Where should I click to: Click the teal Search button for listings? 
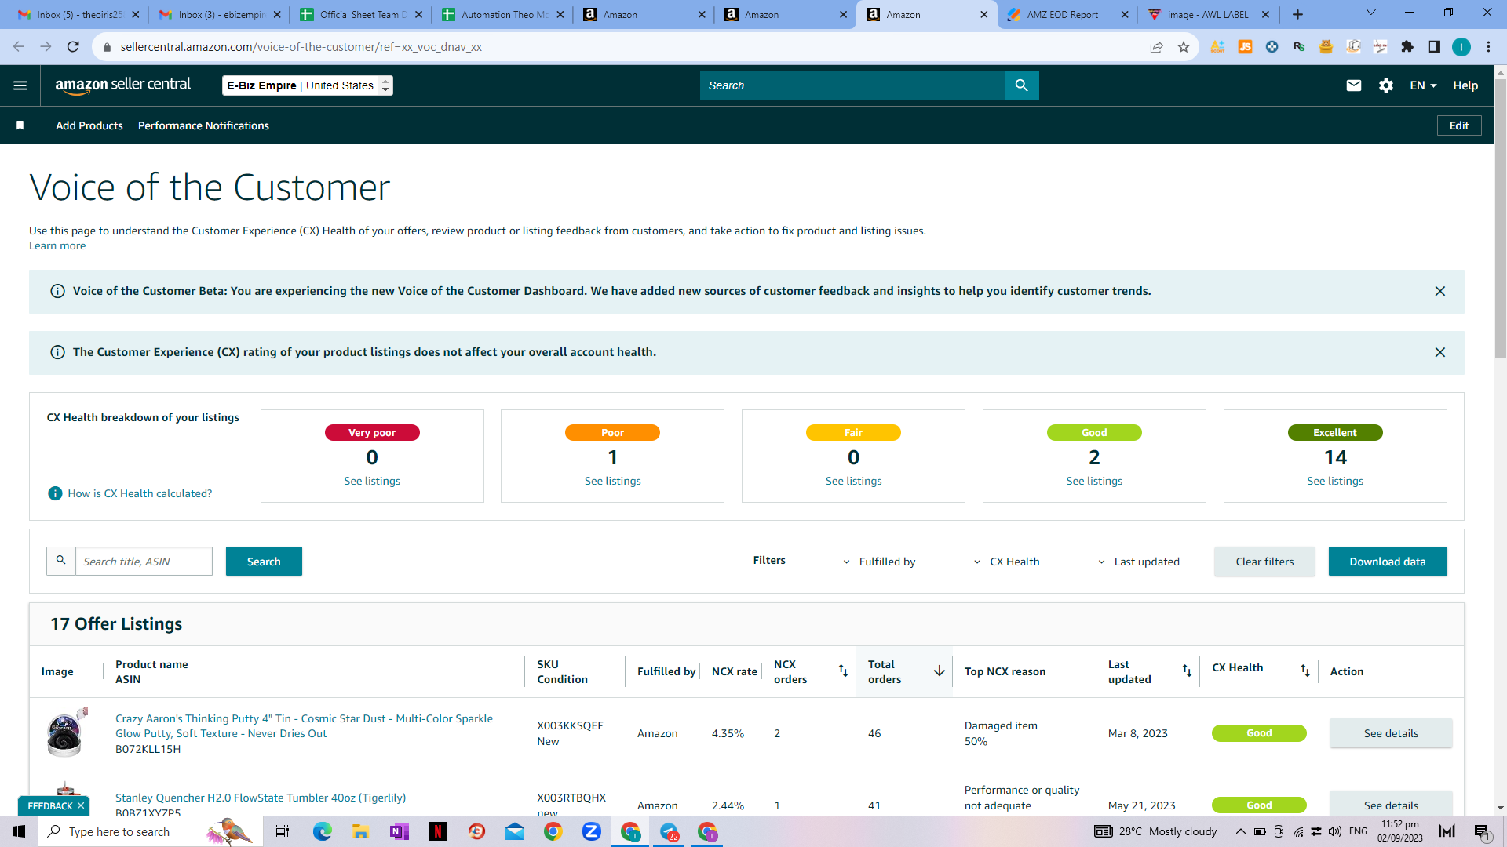(x=264, y=562)
